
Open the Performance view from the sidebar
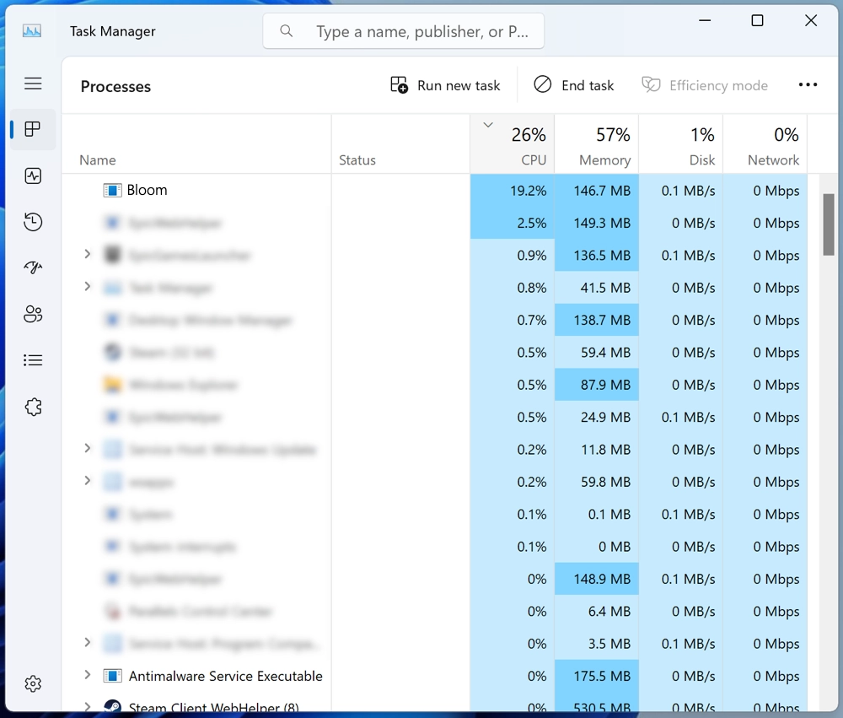coord(33,175)
